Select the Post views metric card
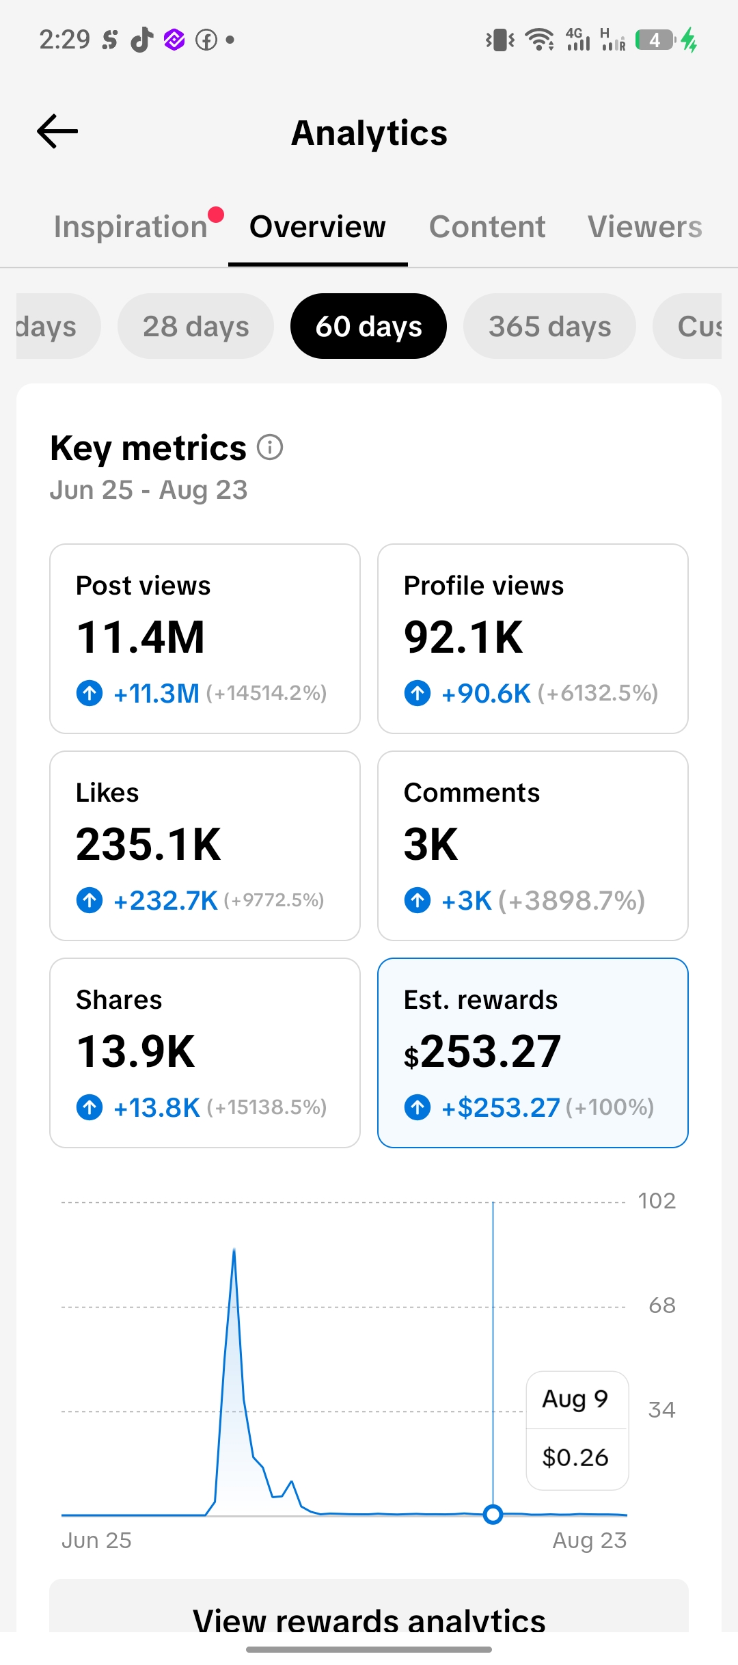This screenshot has width=738, height=1665. [205, 638]
